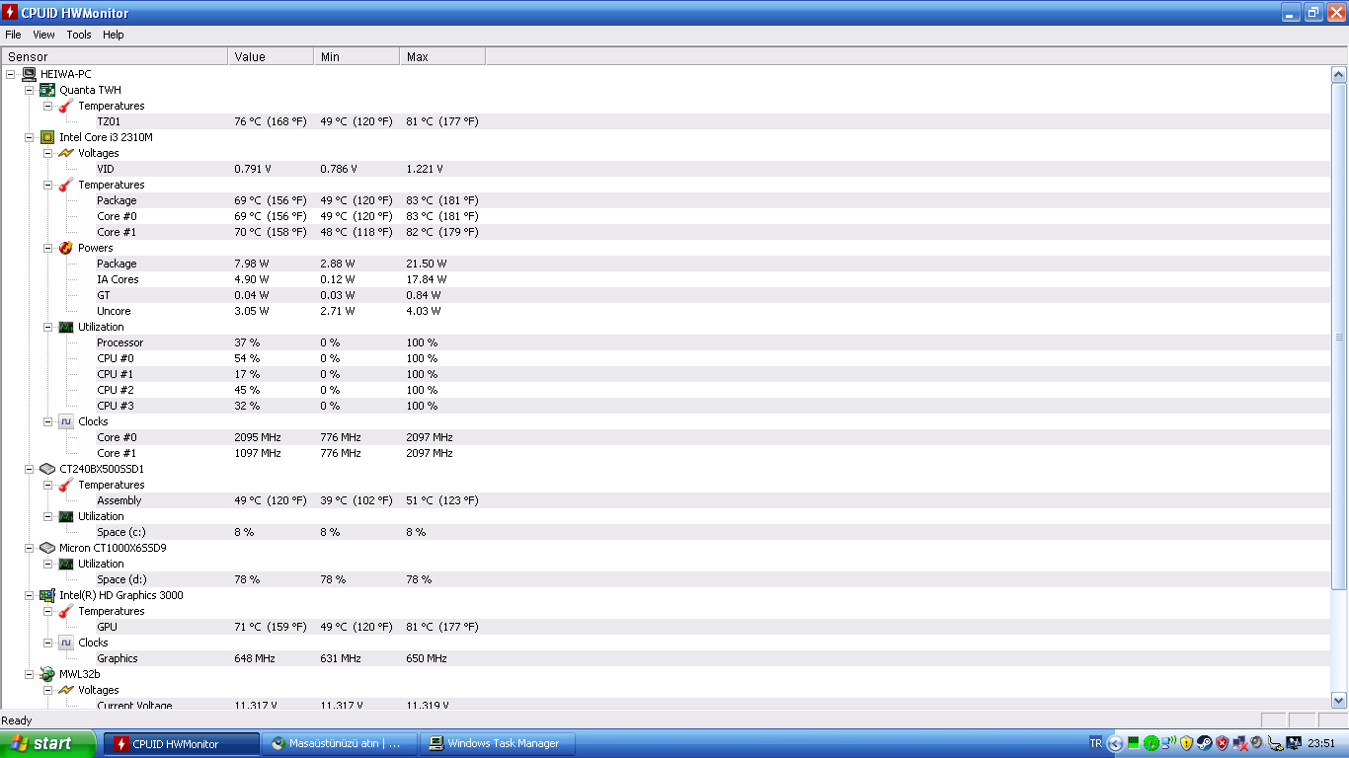Screen dimensions: 1349x758
Task: Click the yellow security shield tray icon
Action: click(1187, 743)
